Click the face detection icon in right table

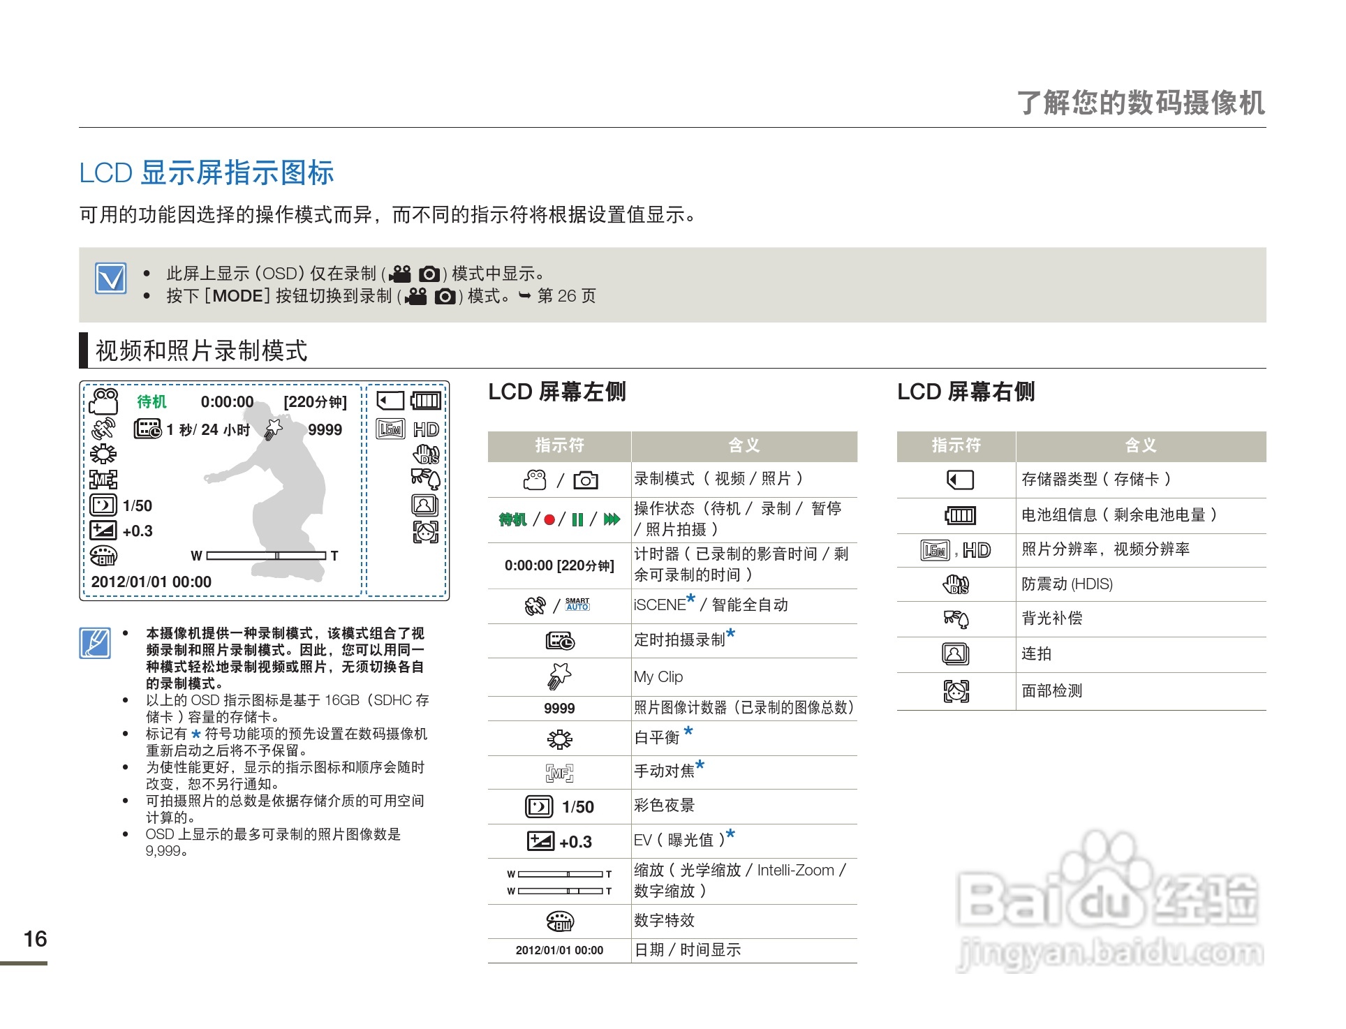coord(956,691)
